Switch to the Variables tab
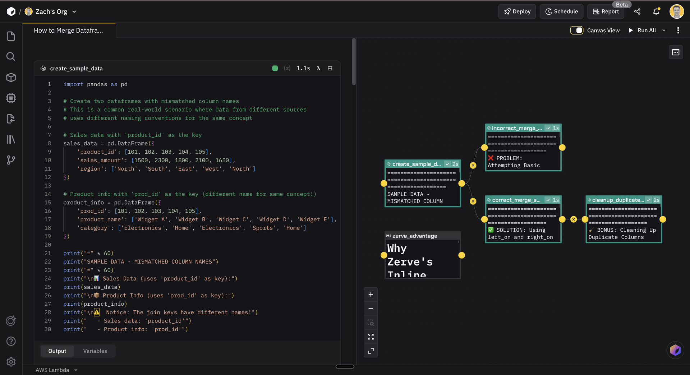 [95, 351]
